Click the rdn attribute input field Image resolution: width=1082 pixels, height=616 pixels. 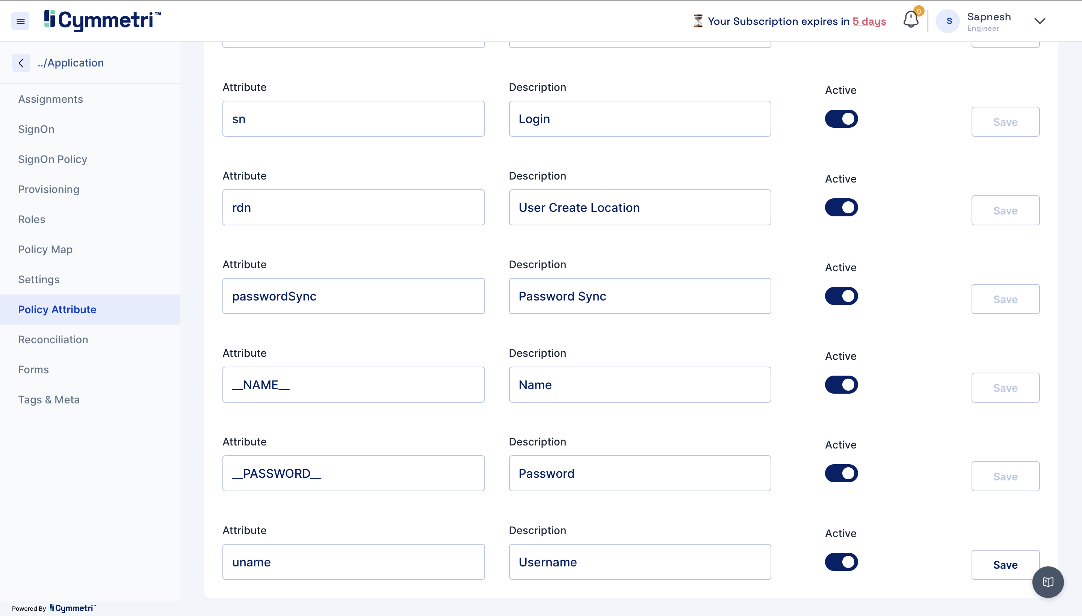pos(353,207)
